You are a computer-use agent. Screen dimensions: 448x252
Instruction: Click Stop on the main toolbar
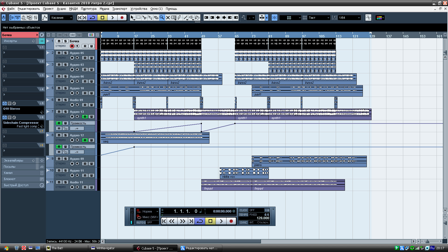pyautogui.click(x=102, y=18)
